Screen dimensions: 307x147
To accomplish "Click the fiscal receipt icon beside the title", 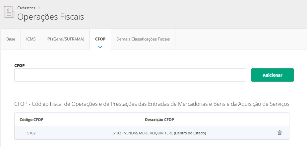I will point(9,12).
